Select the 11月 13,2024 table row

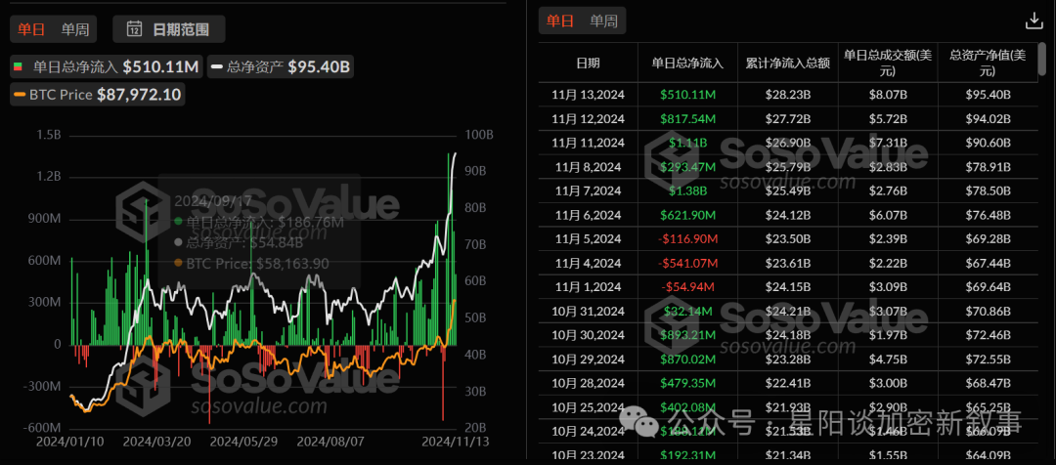pyautogui.click(x=788, y=95)
